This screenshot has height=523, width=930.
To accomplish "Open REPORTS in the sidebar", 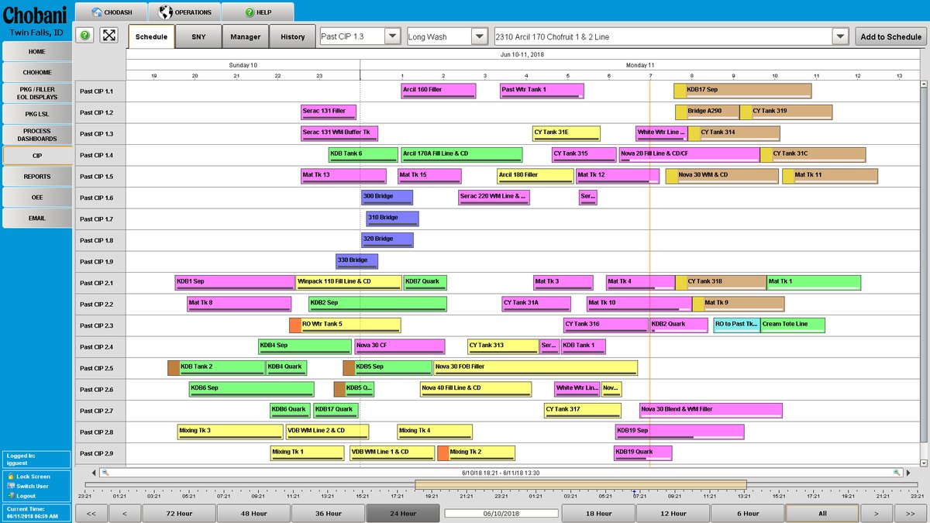I will pos(37,177).
